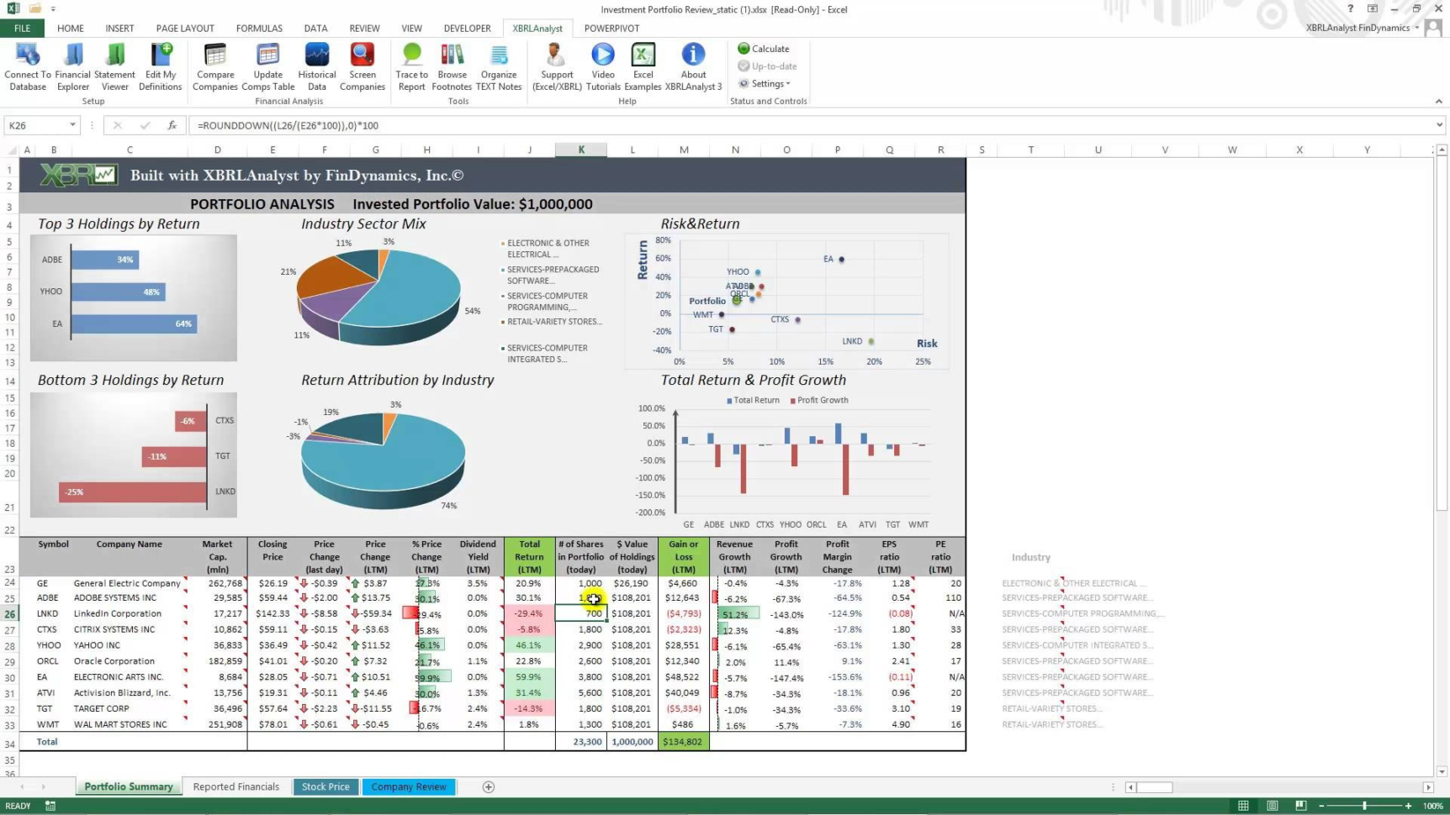The width and height of the screenshot is (1450, 815).
Task: Switch to the POWERPIVOT ribbon tab
Action: [612, 28]
